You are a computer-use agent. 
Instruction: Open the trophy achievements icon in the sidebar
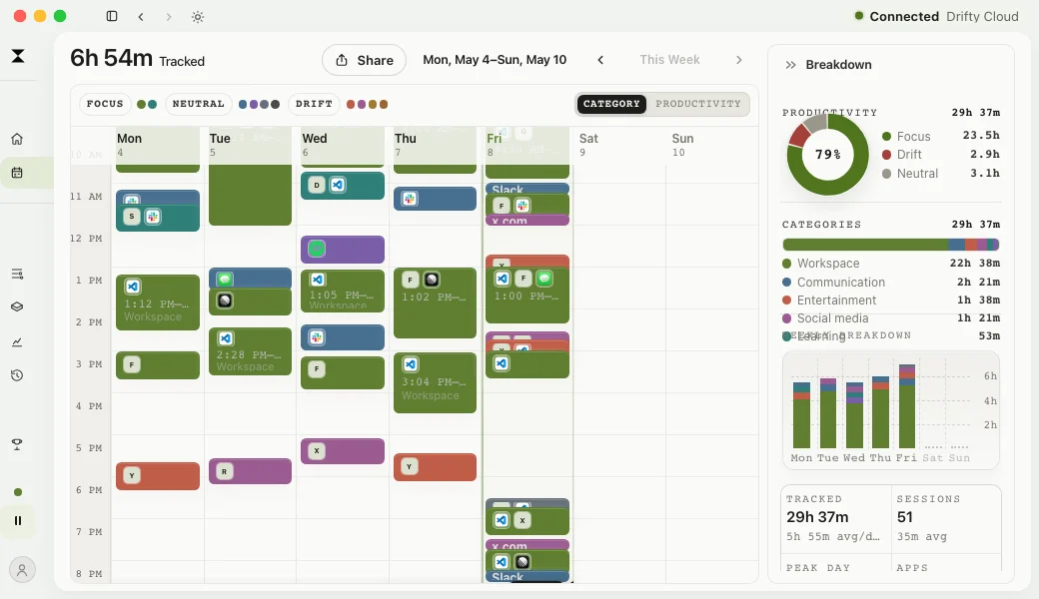17,444
